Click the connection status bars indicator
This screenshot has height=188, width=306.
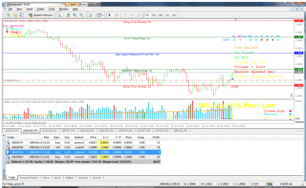pos(269,184)
